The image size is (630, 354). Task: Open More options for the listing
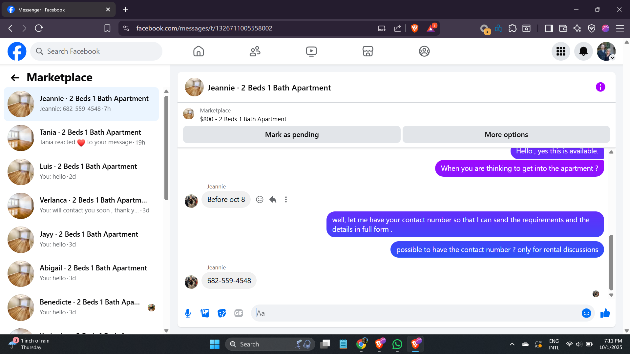coord(506,134)
